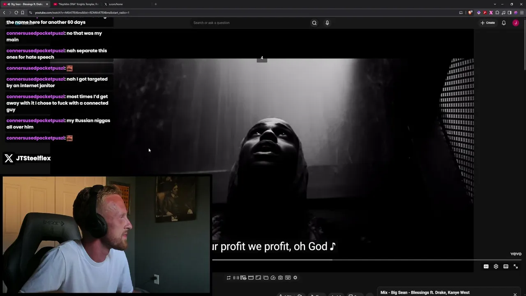Click the YouTube search magnifier button
Viewport: 526px width, 296px height.
pos(314,23)
